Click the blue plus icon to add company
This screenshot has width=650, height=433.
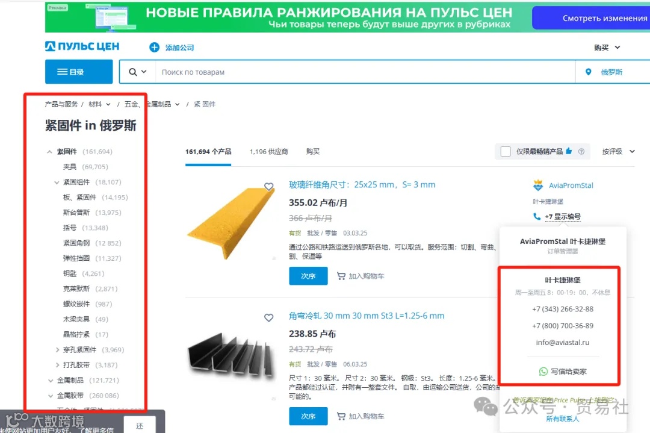pyautogui.click(x=154, y=48)
